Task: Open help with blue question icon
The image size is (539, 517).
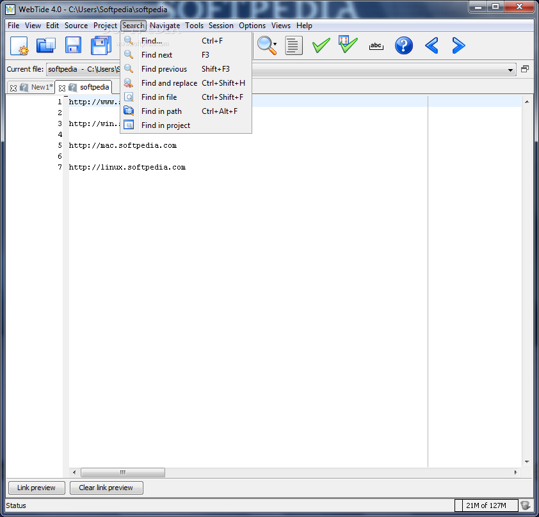Action: [x=404, y=45]
